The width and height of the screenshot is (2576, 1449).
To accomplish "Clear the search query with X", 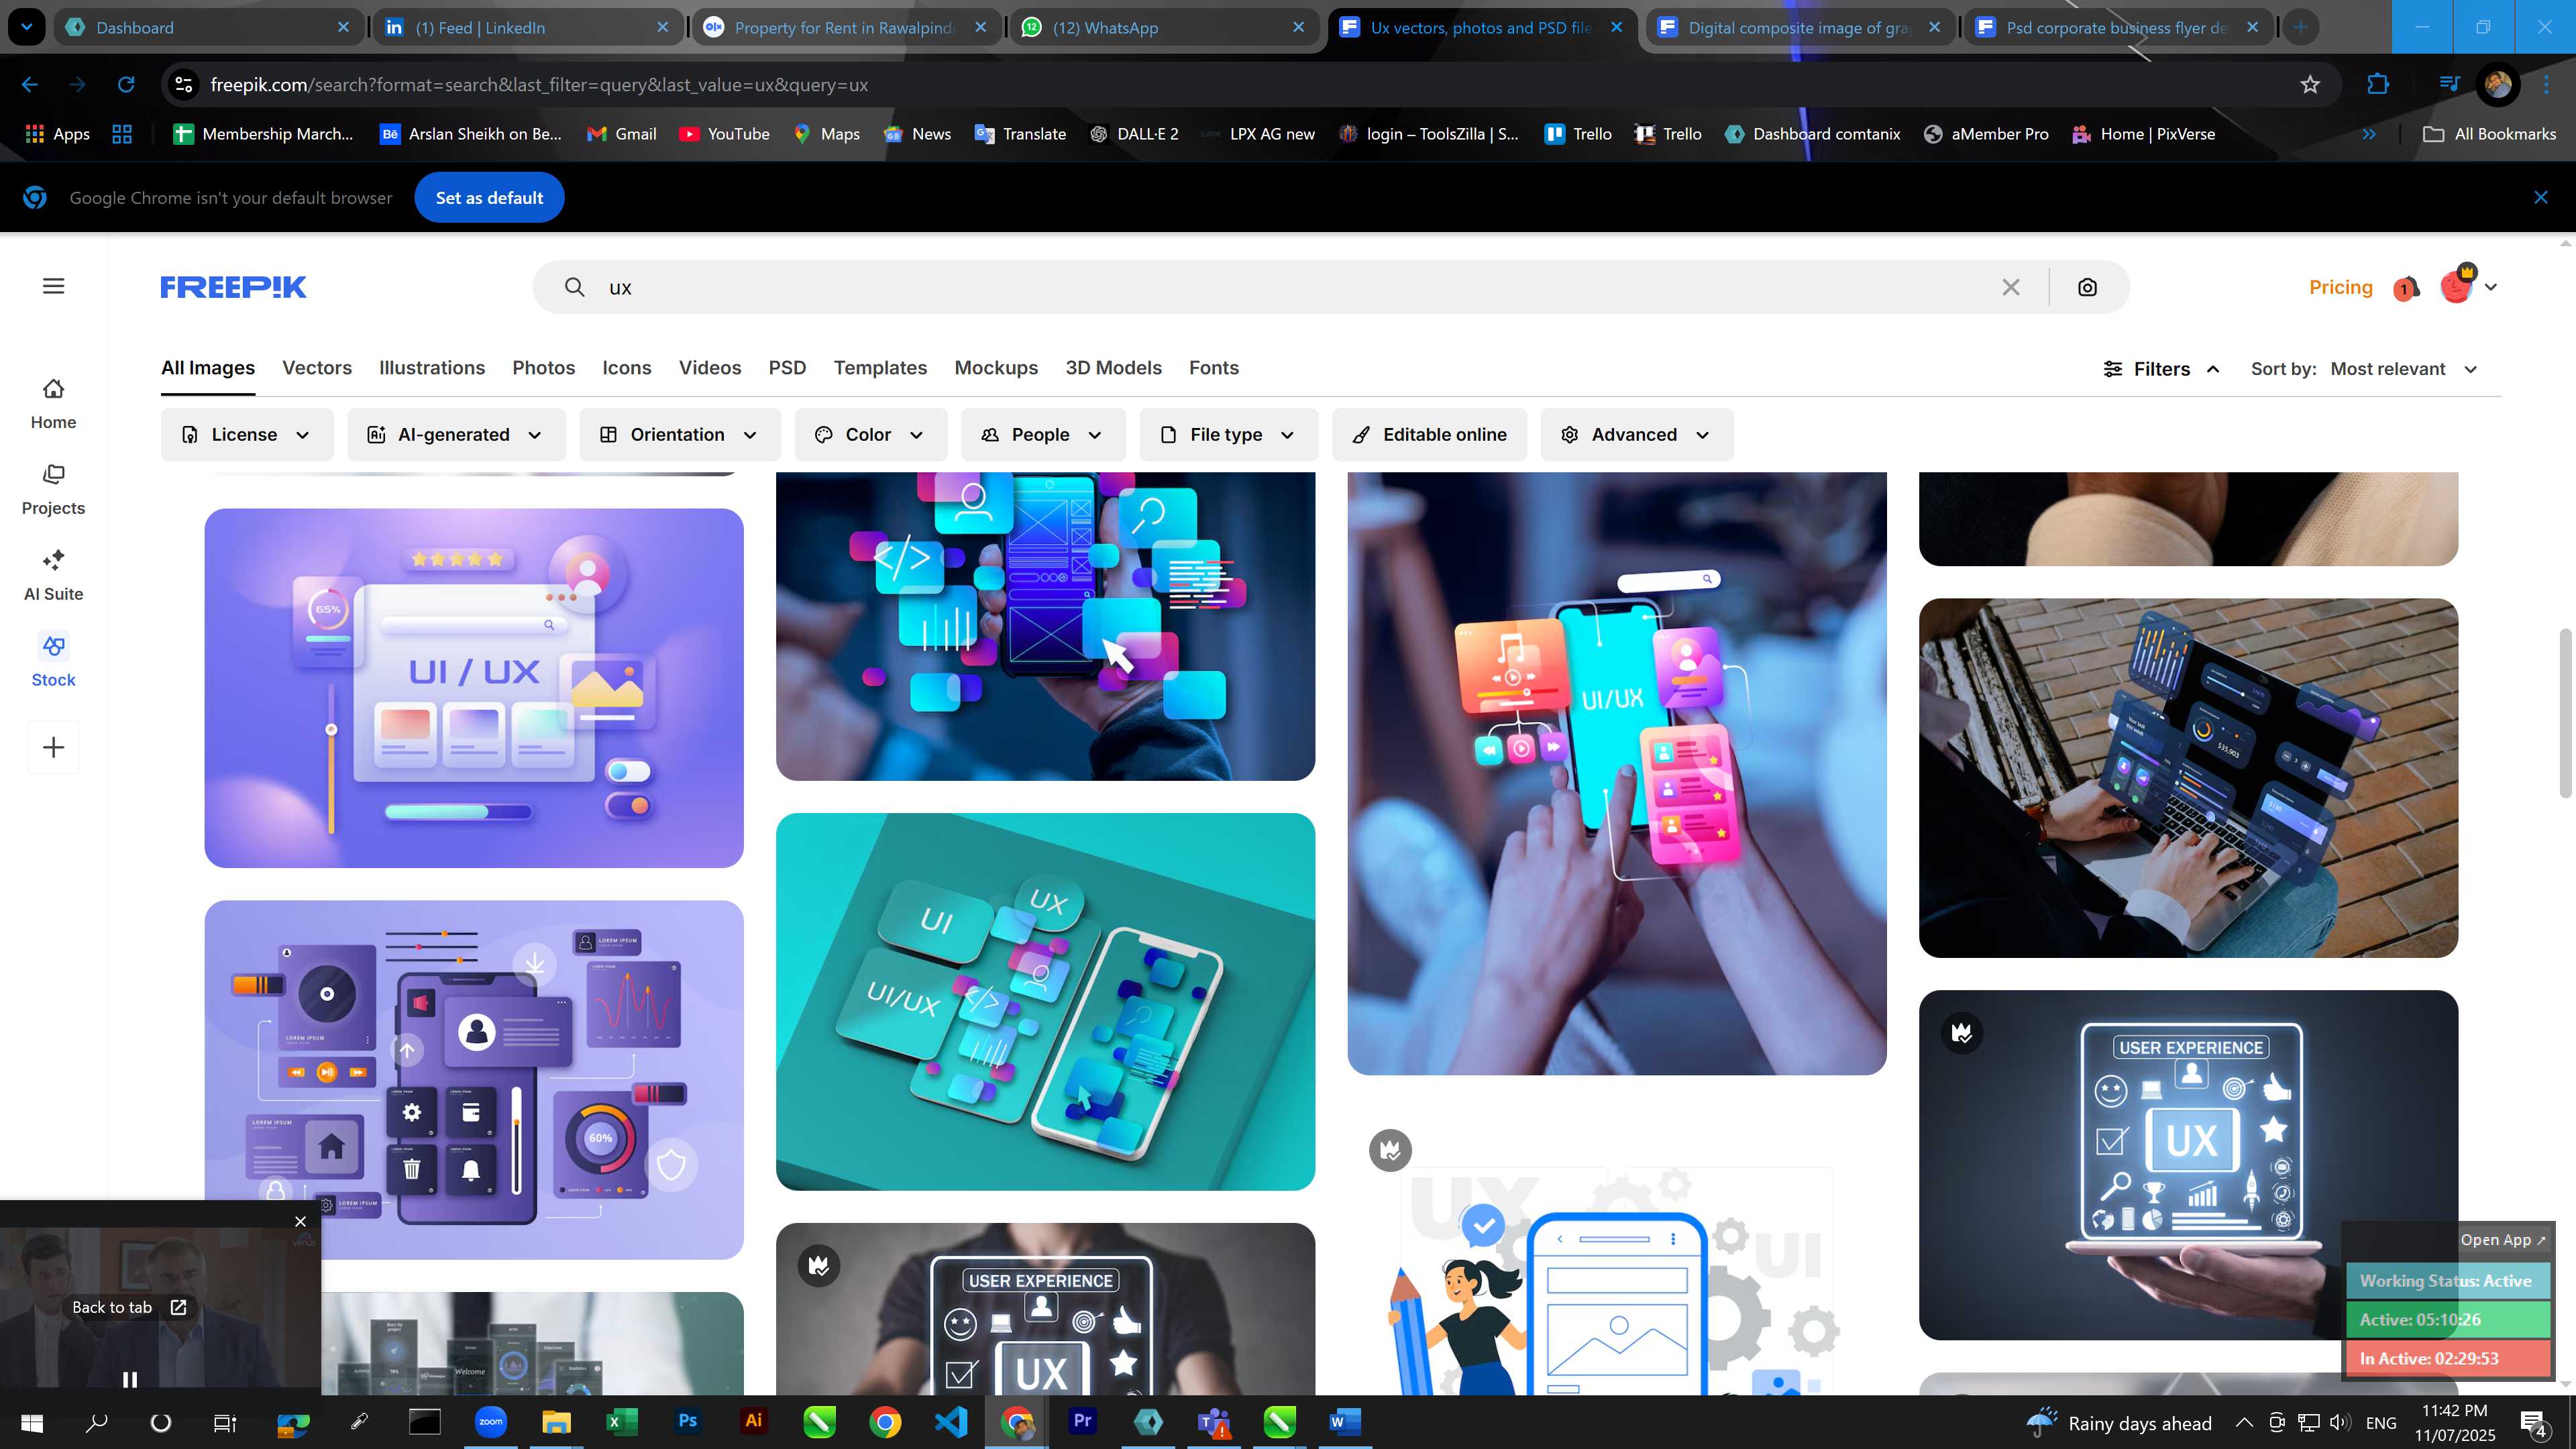I will point(2011,288).
